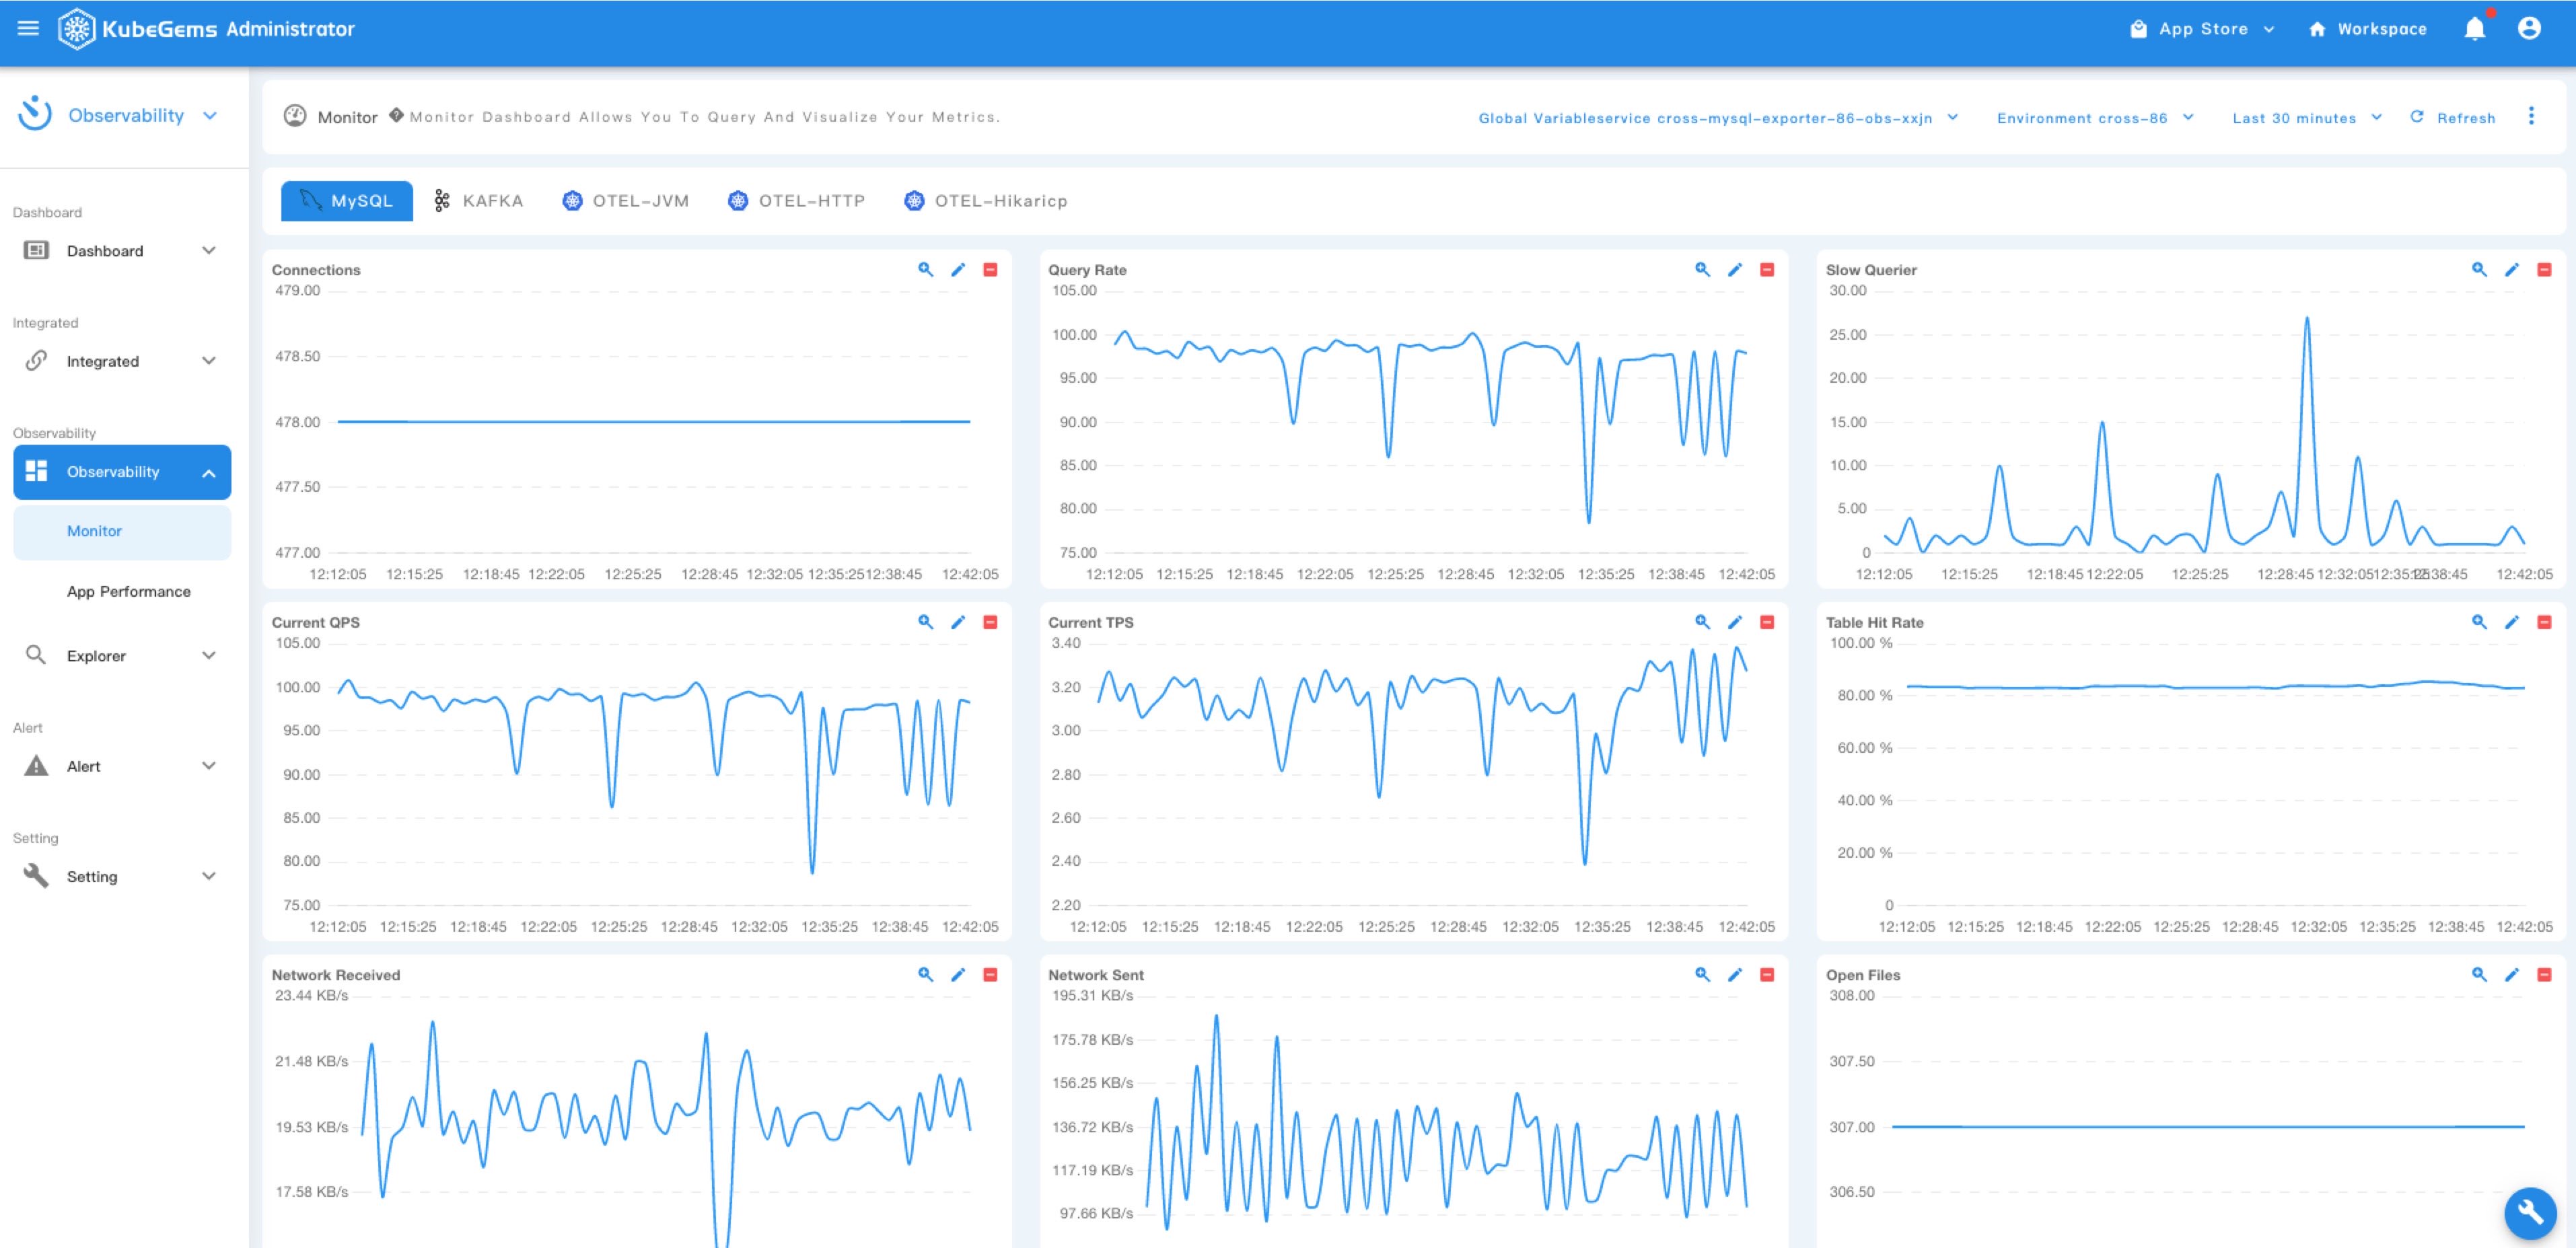Click the floating wrench tool button

pos(2530,1212)
